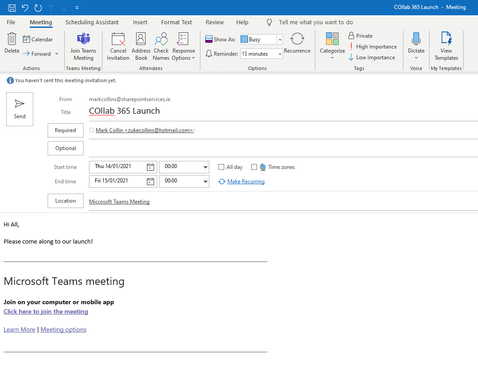Open the start time dropdown
The image size is (478, 368).
pos(205,167)
